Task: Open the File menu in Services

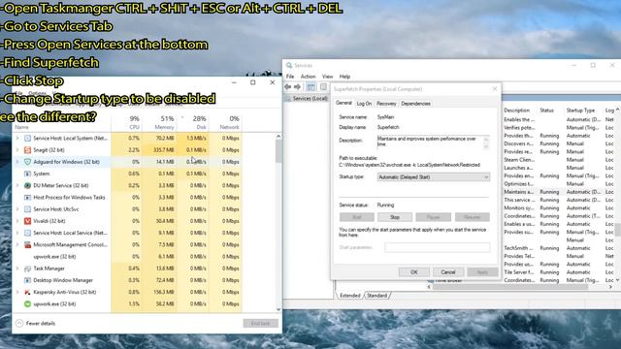Action: [x=290, y=77]
